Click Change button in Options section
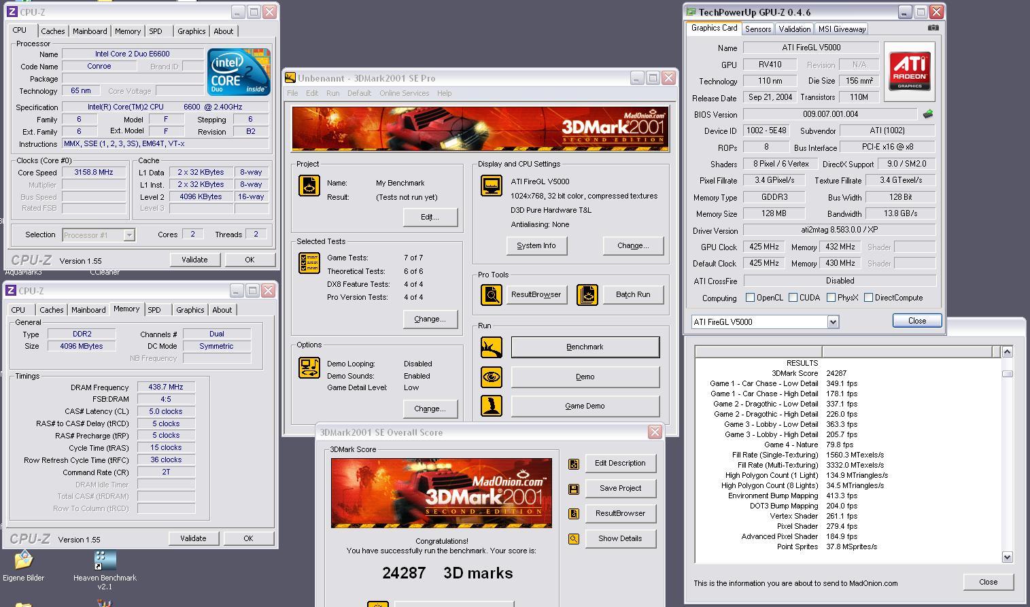This screenshot has height=607, width=1030. (x=430, y=409)
